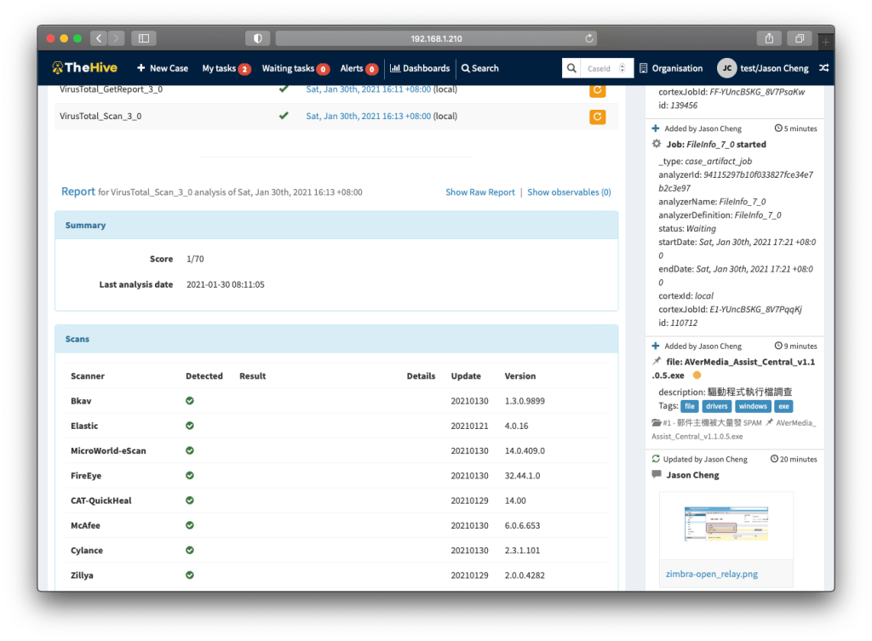Click Show Raw Report link
This screenshot has width=872, height=641.
tap(479, 192)
